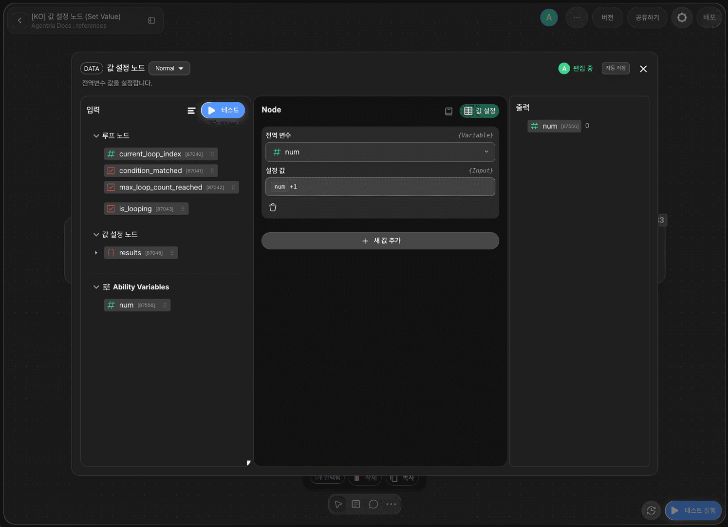728x527 pixels.
Task: Open more tools ellipsis in bottom toolbar
Action: [391, 504]
